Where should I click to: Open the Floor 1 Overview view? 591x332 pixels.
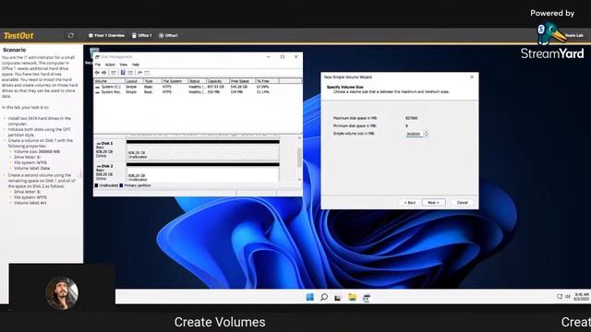tap(106, 35)
